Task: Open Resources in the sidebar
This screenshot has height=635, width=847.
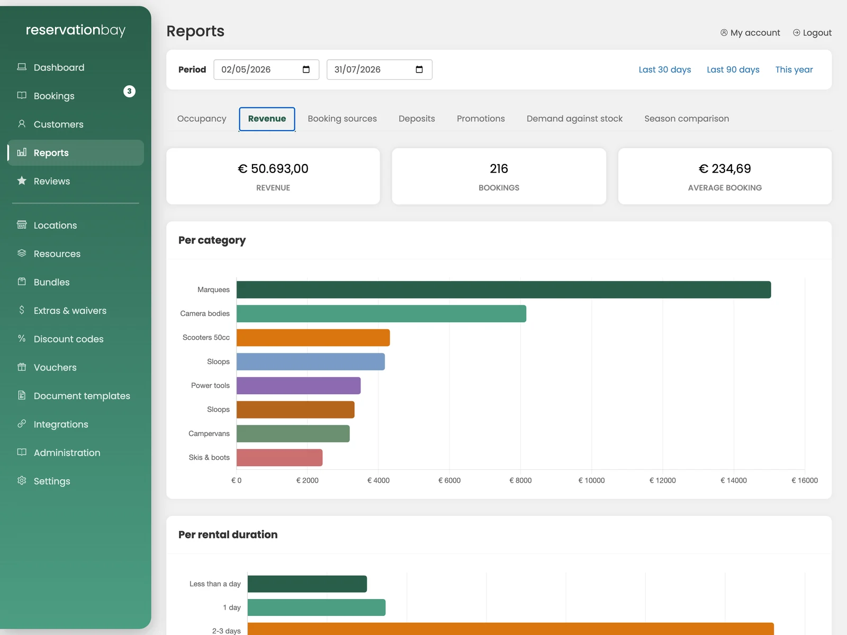Action: 76,253
